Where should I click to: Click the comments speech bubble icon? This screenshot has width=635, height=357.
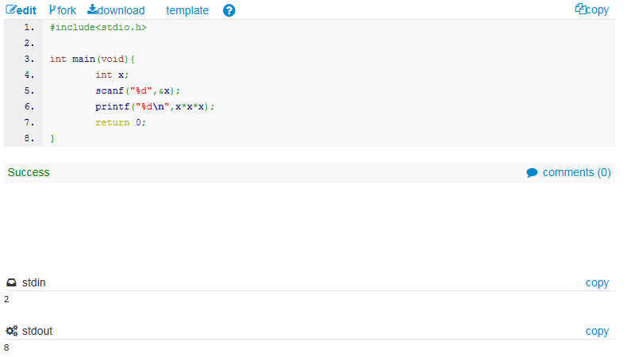532,172
